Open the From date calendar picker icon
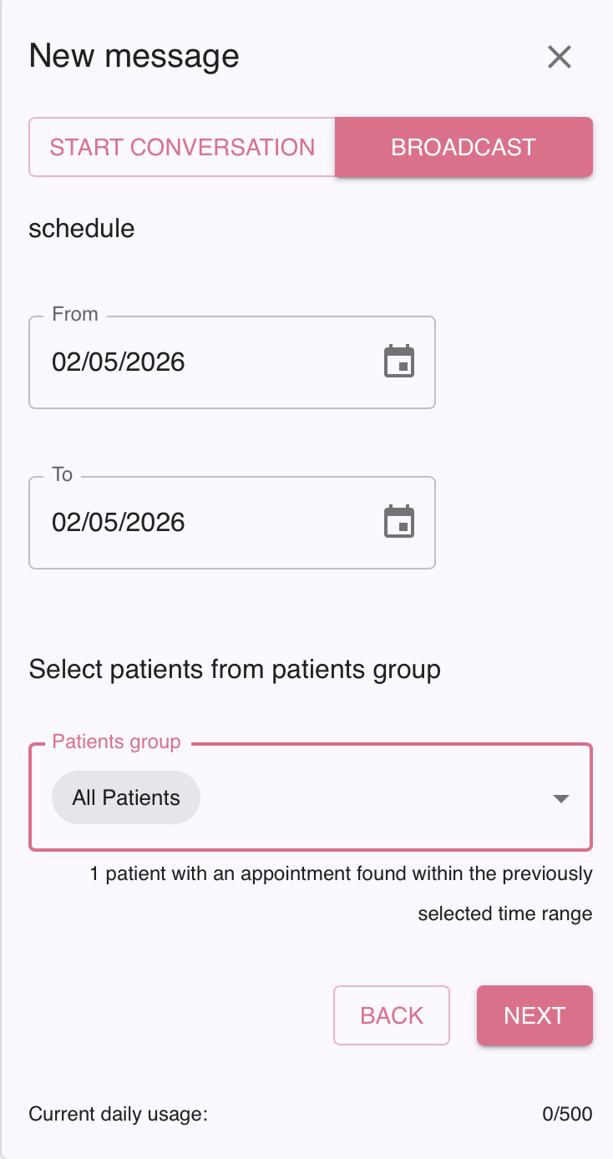This screenshot has height=1159, width=613. tap(399, 362)
